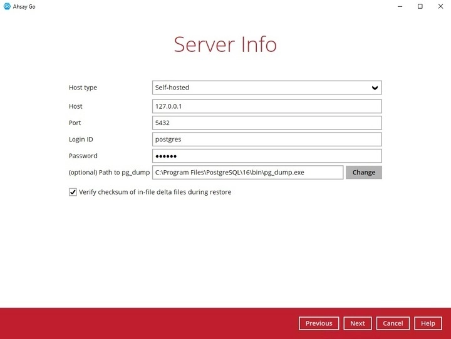Screen dimensions: 451x339
Task: Cancel the Server Info wizard
Action: click(393, 323)
